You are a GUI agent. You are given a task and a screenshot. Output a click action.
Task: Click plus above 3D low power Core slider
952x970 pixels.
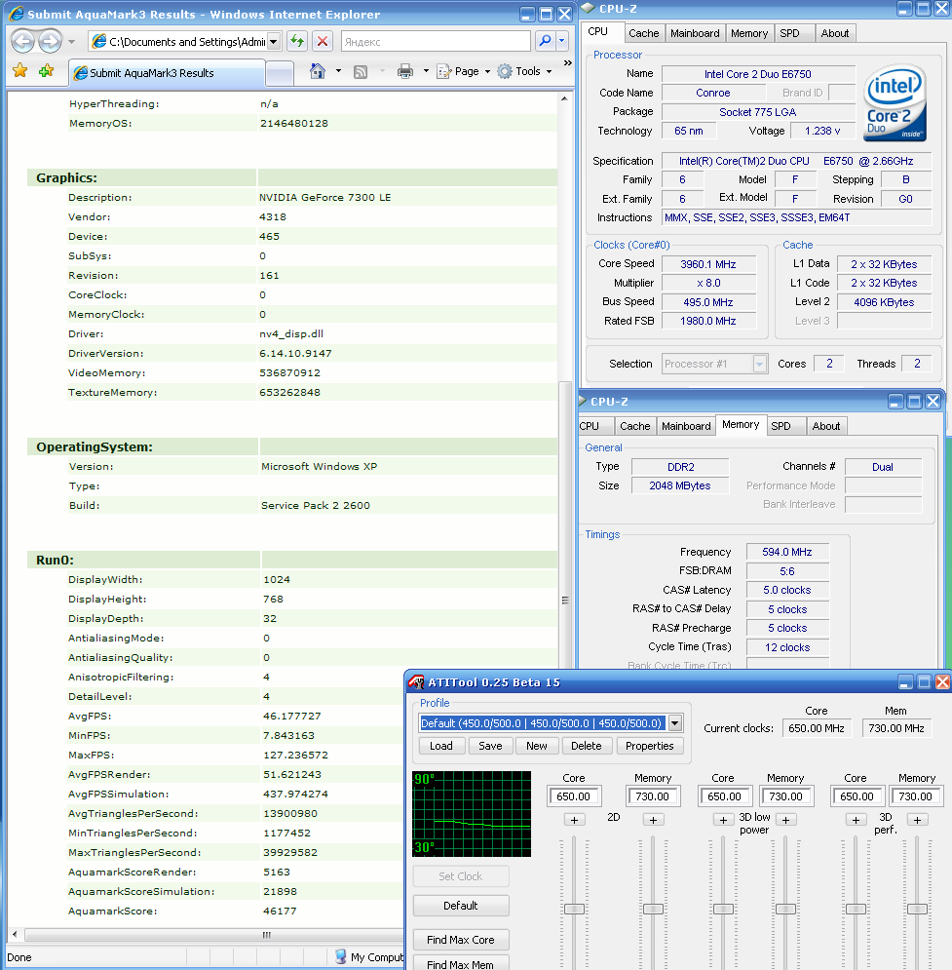(723, 820)
